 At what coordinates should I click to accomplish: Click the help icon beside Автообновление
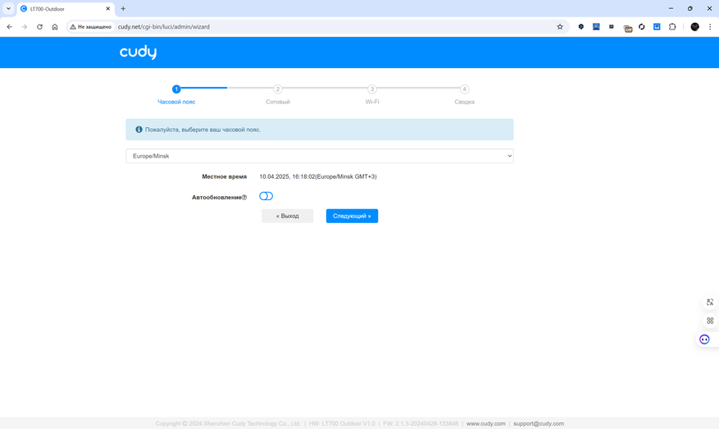tap(244, 198)
